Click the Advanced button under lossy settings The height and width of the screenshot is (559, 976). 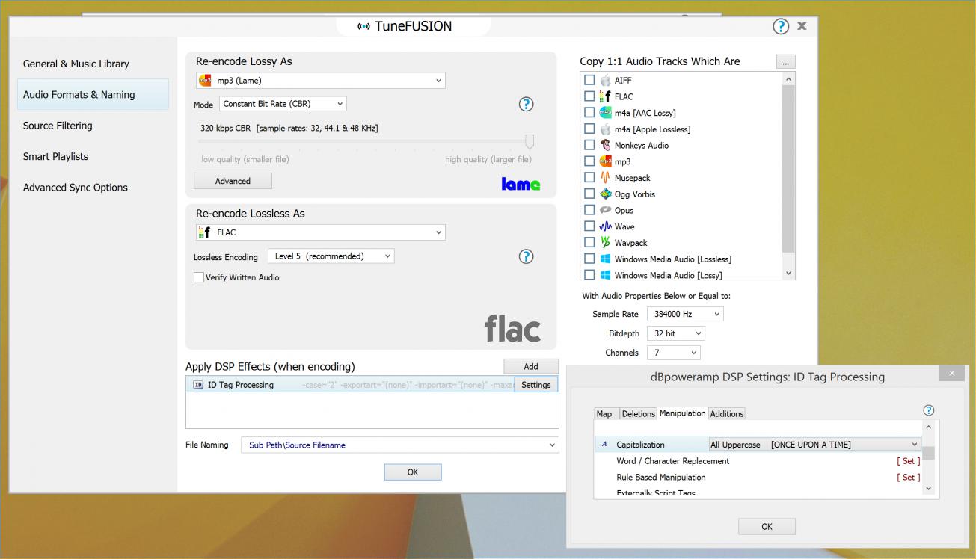click(233, 181)
